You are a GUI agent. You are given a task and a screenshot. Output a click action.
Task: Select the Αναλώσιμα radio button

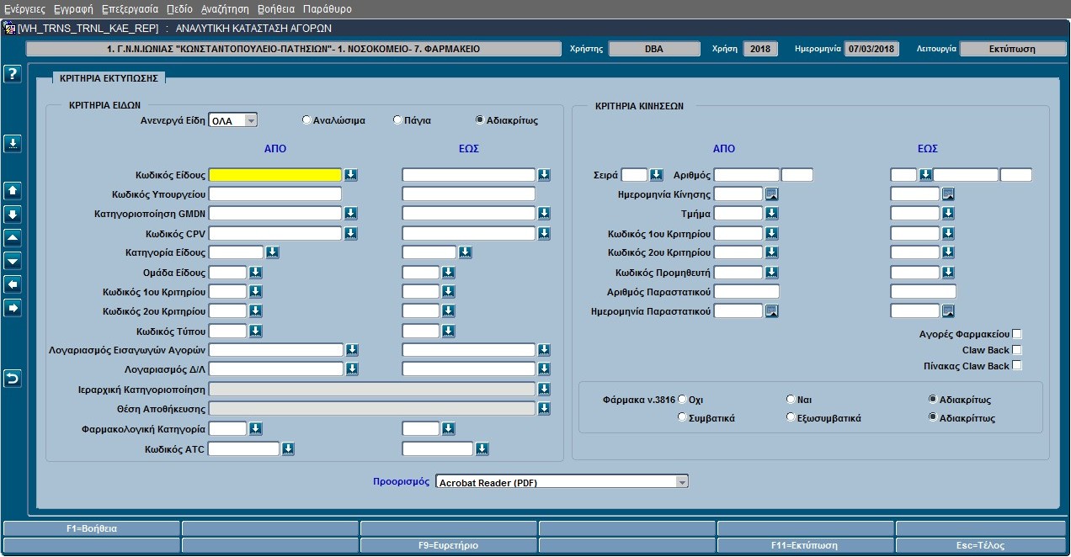(306, 119)
